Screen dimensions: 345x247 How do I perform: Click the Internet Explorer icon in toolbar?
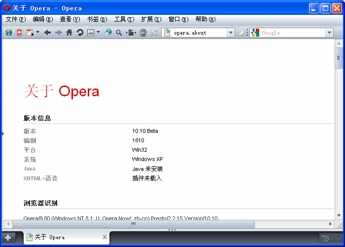point(8,33)
